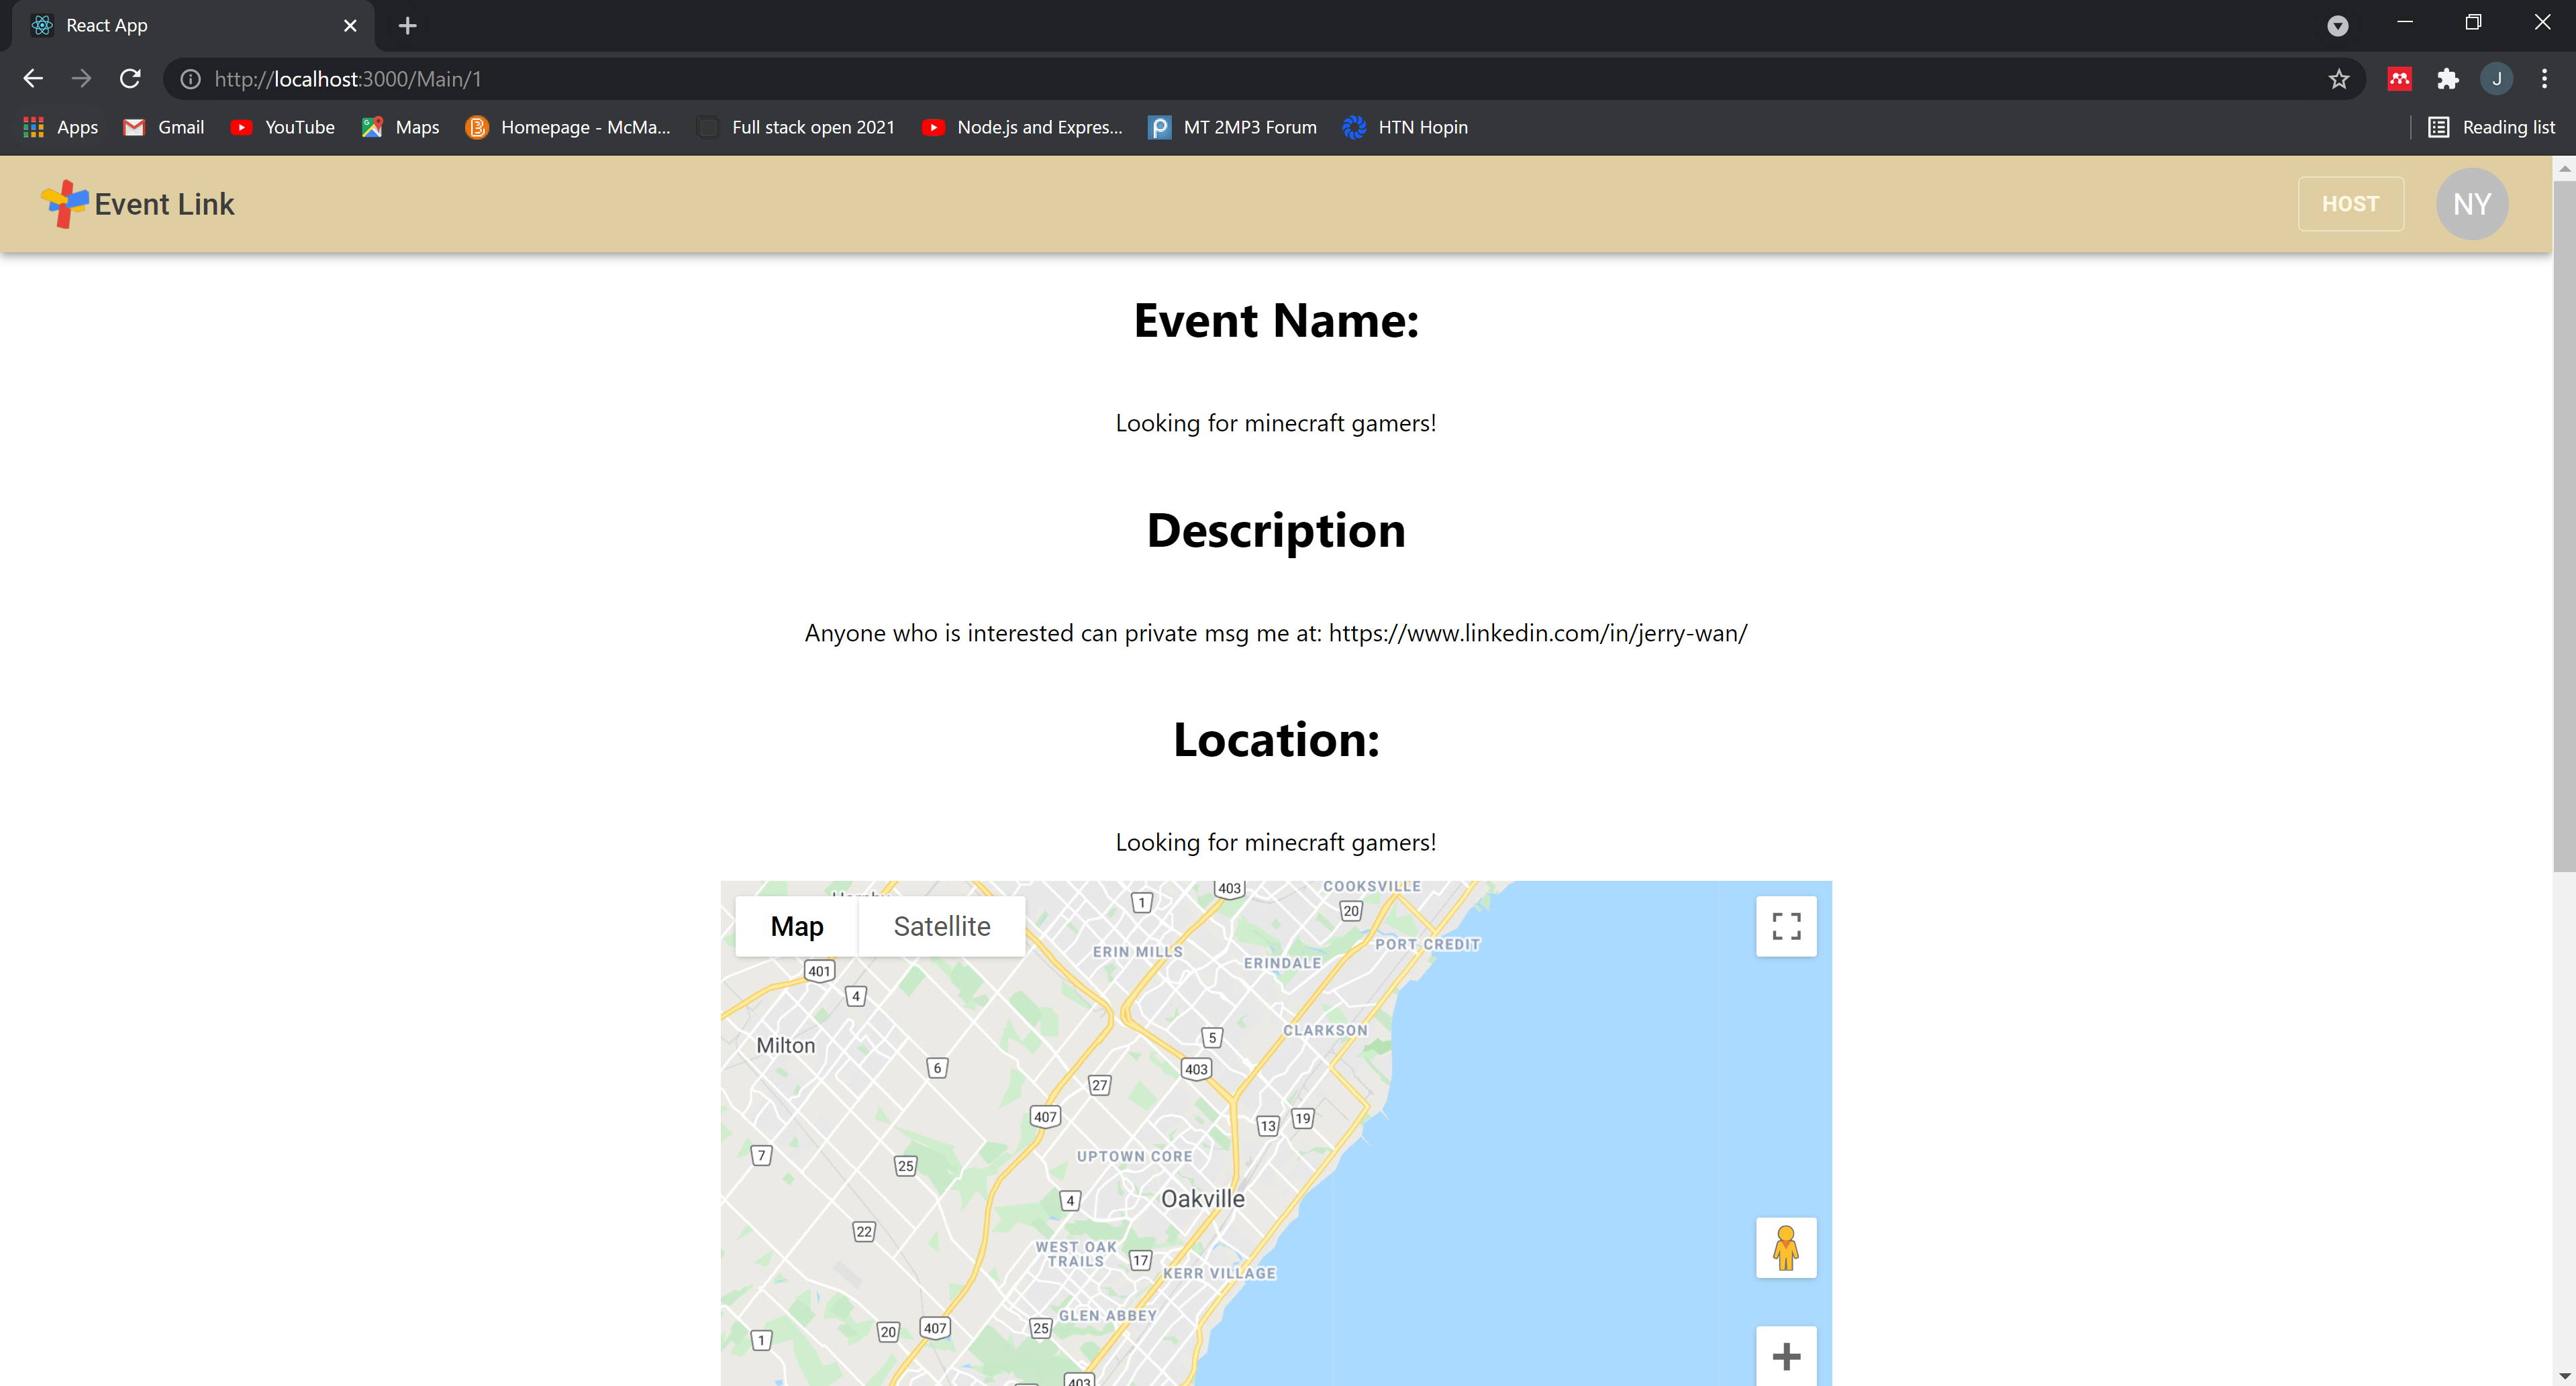Bookmark this page with the star icon

click(x=2338, y=79)
